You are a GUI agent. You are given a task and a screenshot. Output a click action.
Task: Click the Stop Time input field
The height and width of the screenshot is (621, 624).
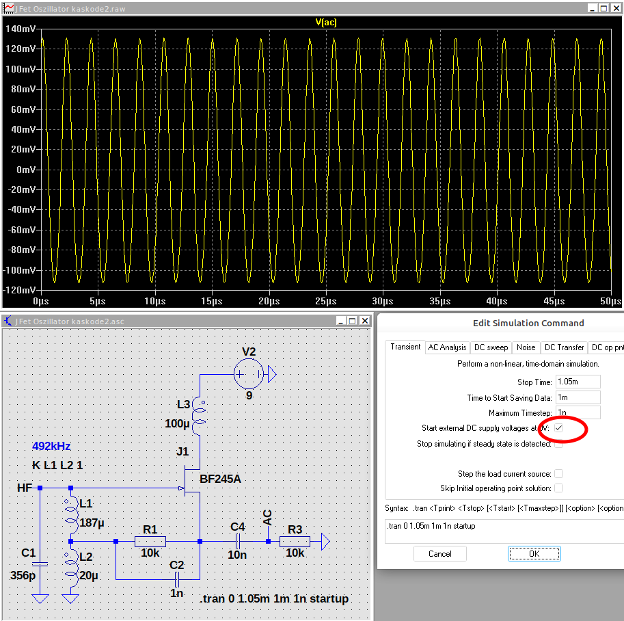(x=578, y=382)
